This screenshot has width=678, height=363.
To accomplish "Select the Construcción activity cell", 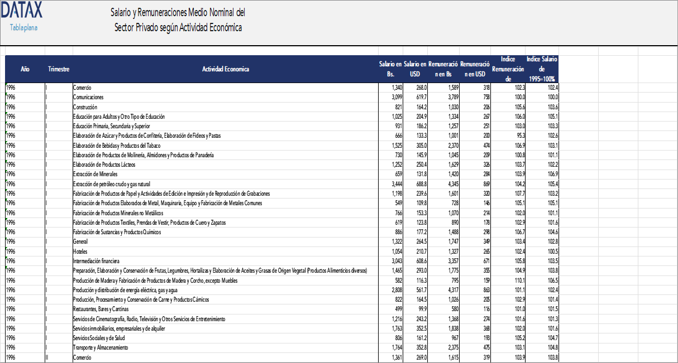I will (85, 107).
